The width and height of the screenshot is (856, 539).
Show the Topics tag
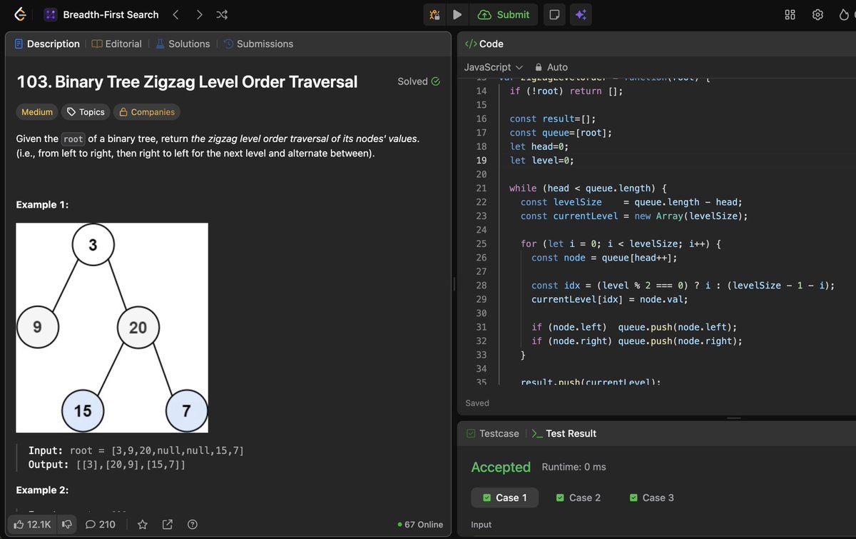pos(86,112)
